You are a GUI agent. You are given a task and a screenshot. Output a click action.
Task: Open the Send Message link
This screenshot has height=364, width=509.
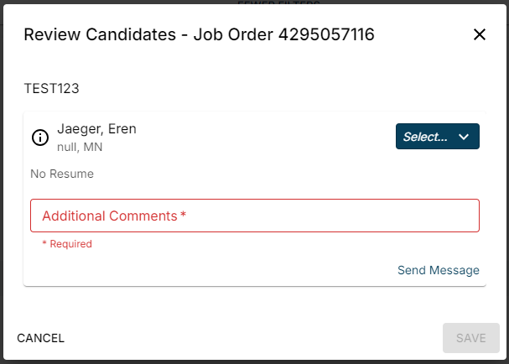(438, 270)
